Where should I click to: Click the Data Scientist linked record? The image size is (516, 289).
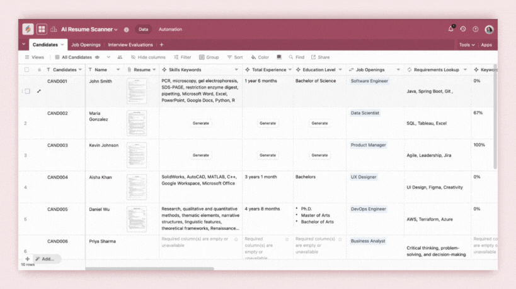coord(365,113)
